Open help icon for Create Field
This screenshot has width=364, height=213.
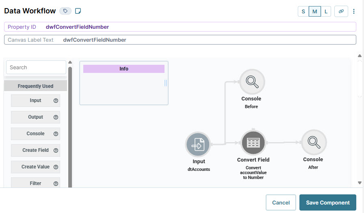click(x=56, y=150)
